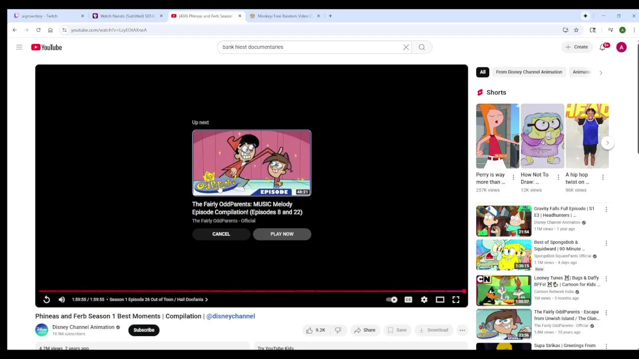639x359 pixels.
Task: Go back in browser history
Action: [14, 30]
